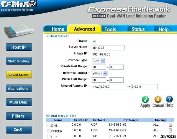Click the orange Cancel X icon
The image size is (177, 139).
[x=158, y=99]
